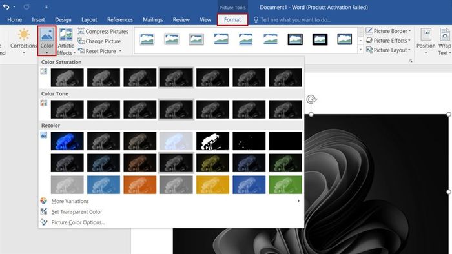Open the Corrections brightness tool
Viewport: 452px width, 254px height.
point(24,41)
